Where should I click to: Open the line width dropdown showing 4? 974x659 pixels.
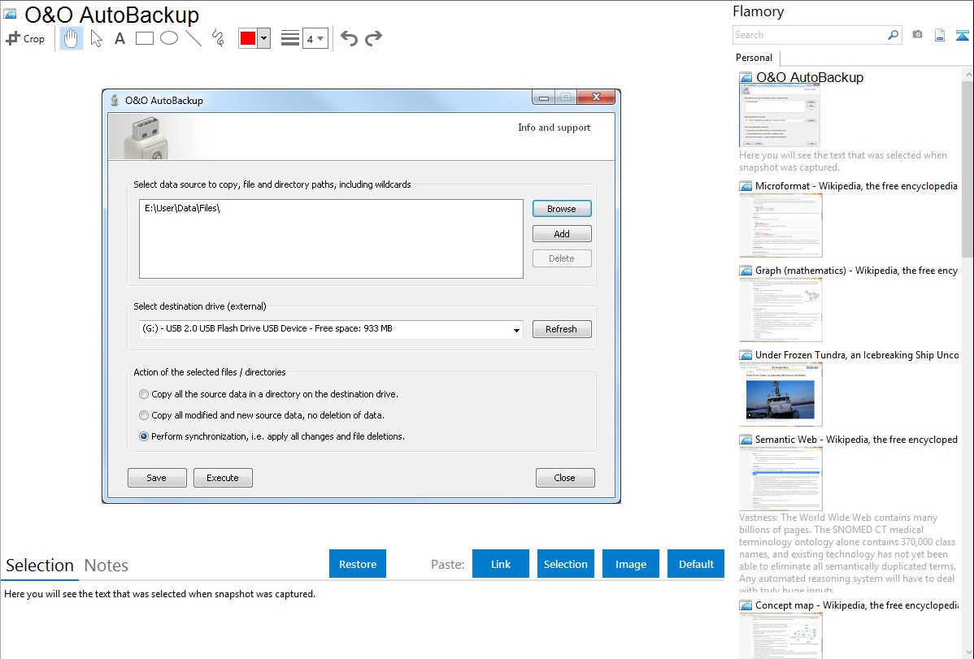315,38
